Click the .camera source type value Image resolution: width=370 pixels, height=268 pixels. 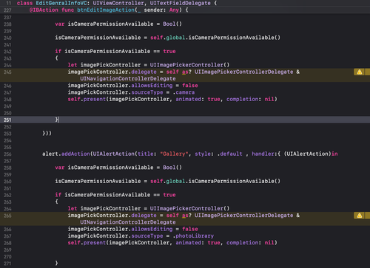pos(184,92)
